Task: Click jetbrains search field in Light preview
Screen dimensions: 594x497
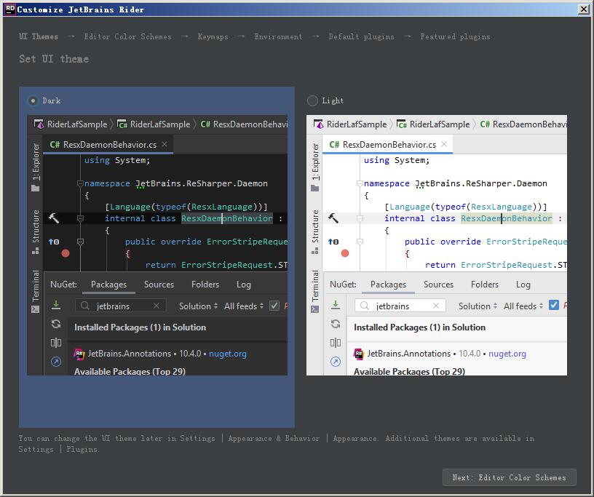Action: pos(400,306)
